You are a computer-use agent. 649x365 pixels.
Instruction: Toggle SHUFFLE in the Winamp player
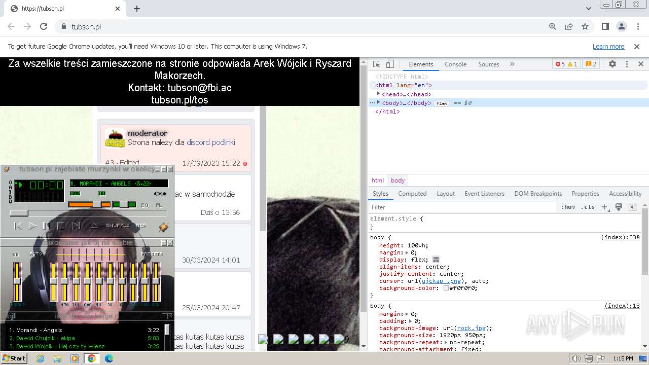click(x=118, y=226)
